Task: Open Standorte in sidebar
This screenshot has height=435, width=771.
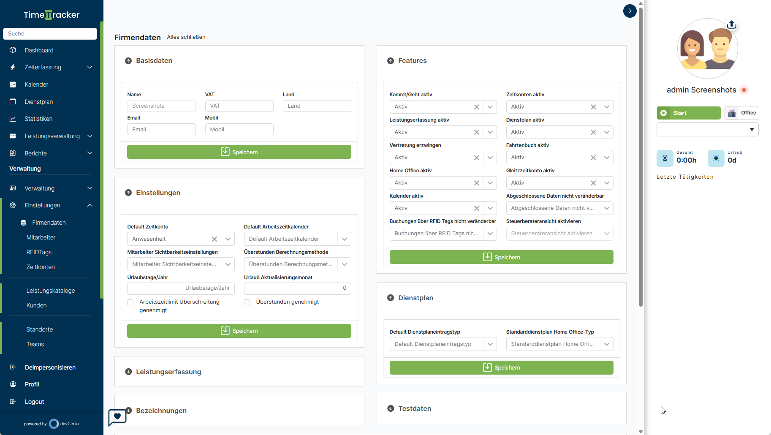Action: [40, 329]
